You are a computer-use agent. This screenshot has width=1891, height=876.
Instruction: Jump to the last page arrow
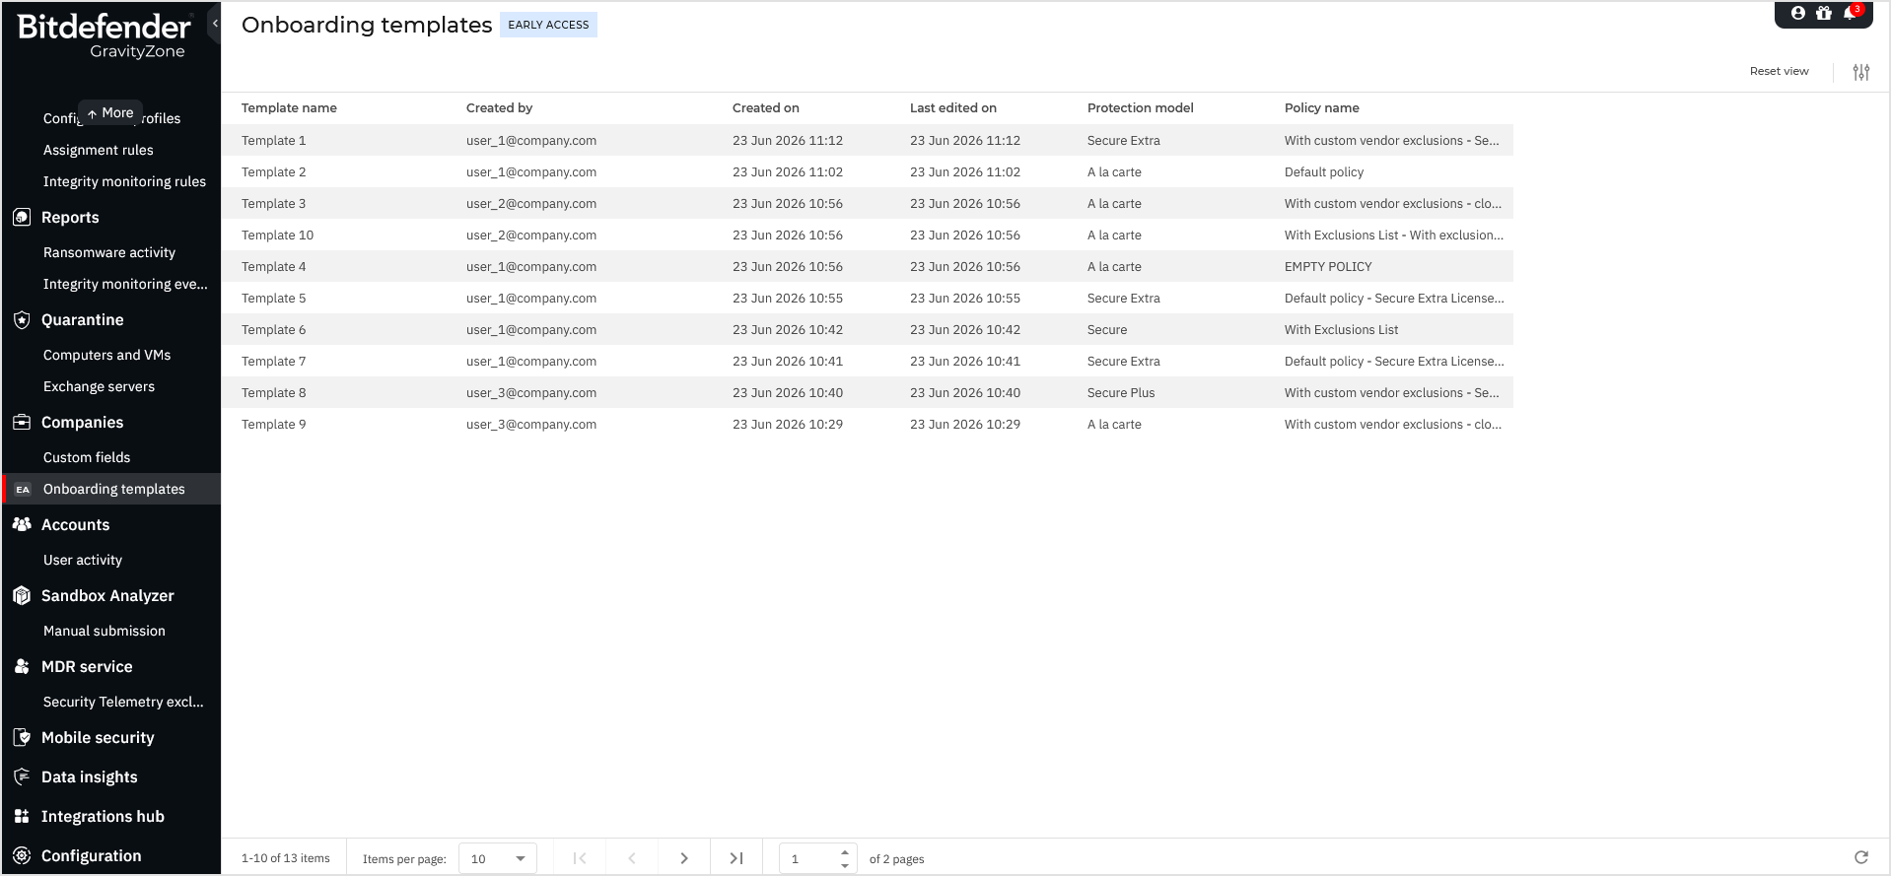coord(736,858)
